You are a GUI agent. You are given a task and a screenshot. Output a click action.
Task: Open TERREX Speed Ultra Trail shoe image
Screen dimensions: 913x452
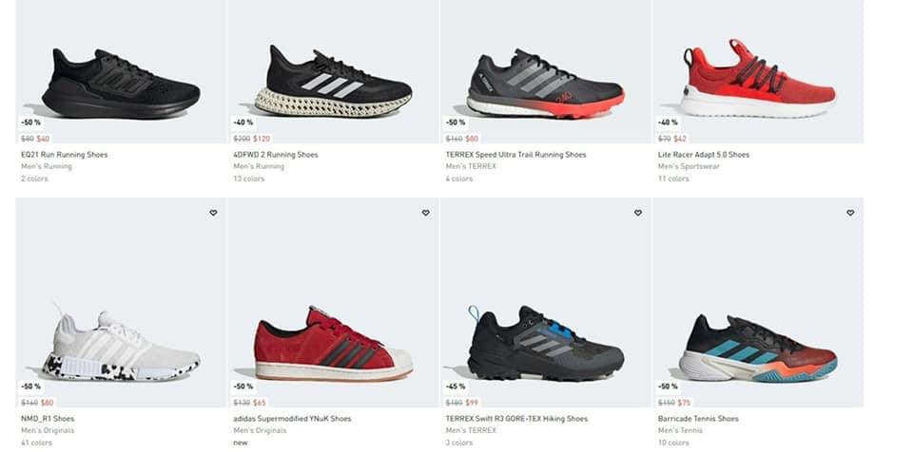point(546,84)
